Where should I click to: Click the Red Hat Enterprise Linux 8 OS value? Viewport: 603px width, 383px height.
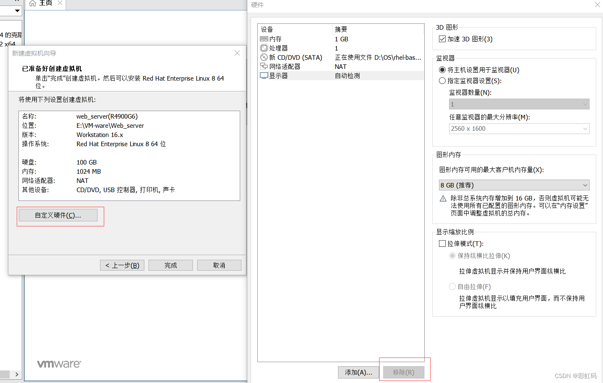(x=121, y=144)
